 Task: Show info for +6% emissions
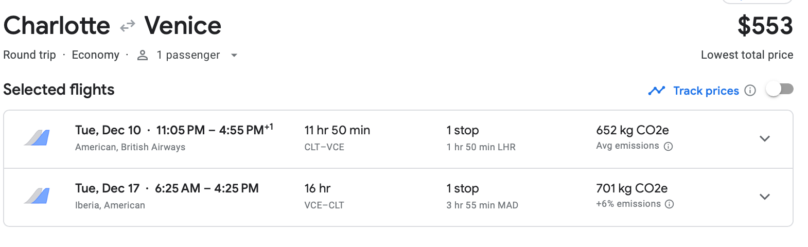pyautogui.click(x=670, y=204)
